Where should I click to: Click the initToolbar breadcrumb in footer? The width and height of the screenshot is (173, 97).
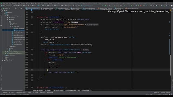click(48, 91)
